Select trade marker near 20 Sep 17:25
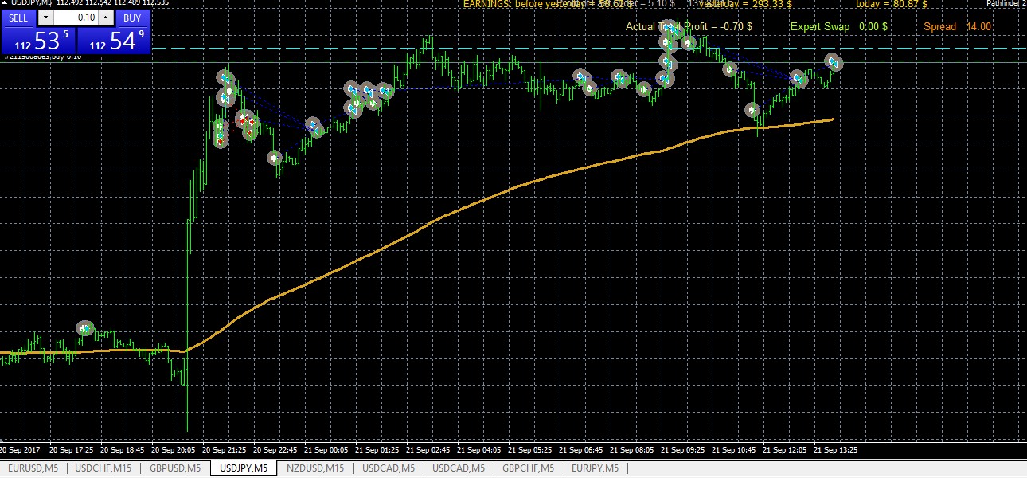The height and width of the screenshot is (478, 1027). tap(85, 328)
